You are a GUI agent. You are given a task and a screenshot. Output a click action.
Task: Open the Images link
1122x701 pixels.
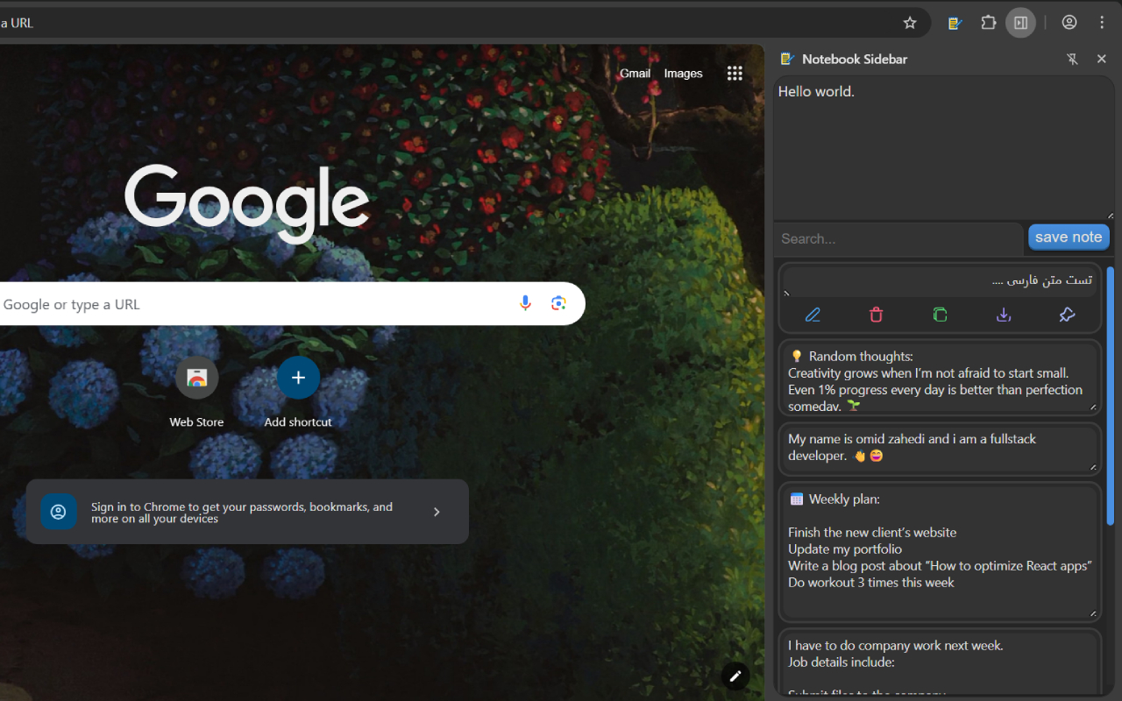683,74
